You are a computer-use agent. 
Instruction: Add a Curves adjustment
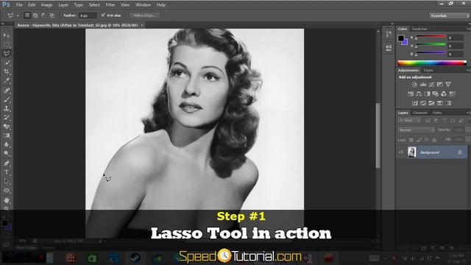431,85
